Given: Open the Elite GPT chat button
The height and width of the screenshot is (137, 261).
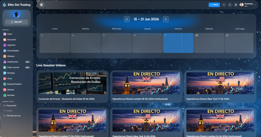Looking at the screenshot, I should click(x=17, y=22).
